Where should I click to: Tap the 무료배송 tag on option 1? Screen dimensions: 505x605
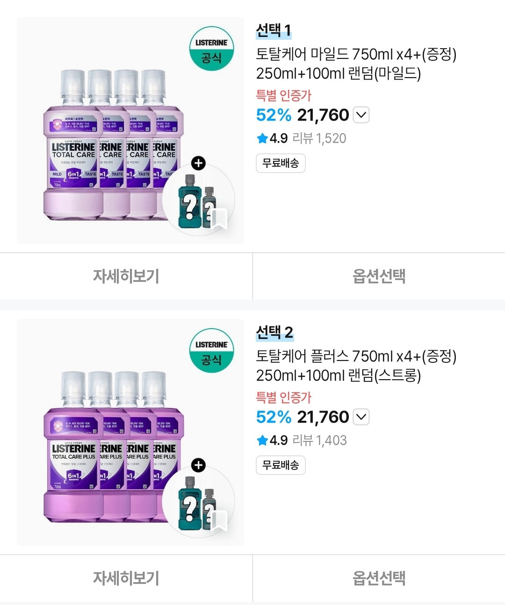pyautogui.click(x=281, y=163)
